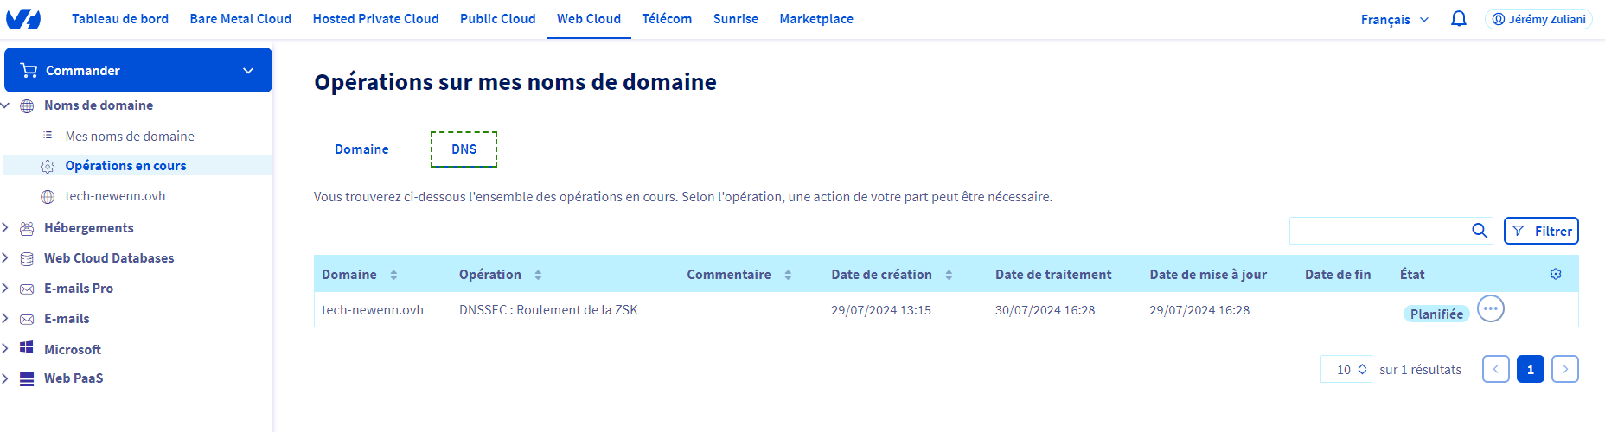Sort by Domaine column

pyautogui.click(x=393, y=275)
